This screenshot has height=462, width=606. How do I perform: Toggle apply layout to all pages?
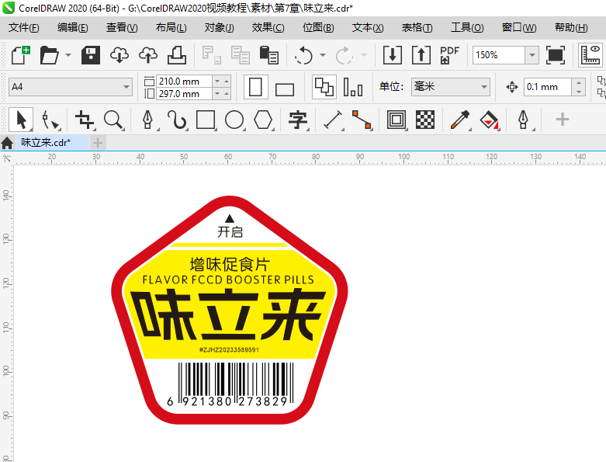coord(324,87)
